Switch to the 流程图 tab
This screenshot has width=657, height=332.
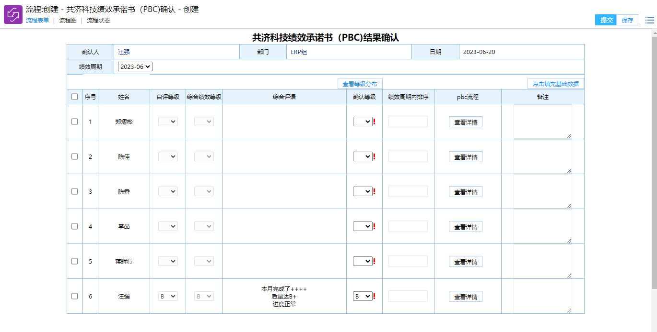68,21
